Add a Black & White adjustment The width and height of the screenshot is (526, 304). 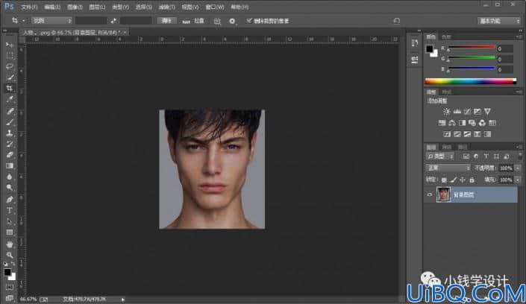pos(463,123)
